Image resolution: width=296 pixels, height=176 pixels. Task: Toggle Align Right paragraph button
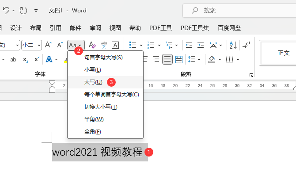[156, 59]
